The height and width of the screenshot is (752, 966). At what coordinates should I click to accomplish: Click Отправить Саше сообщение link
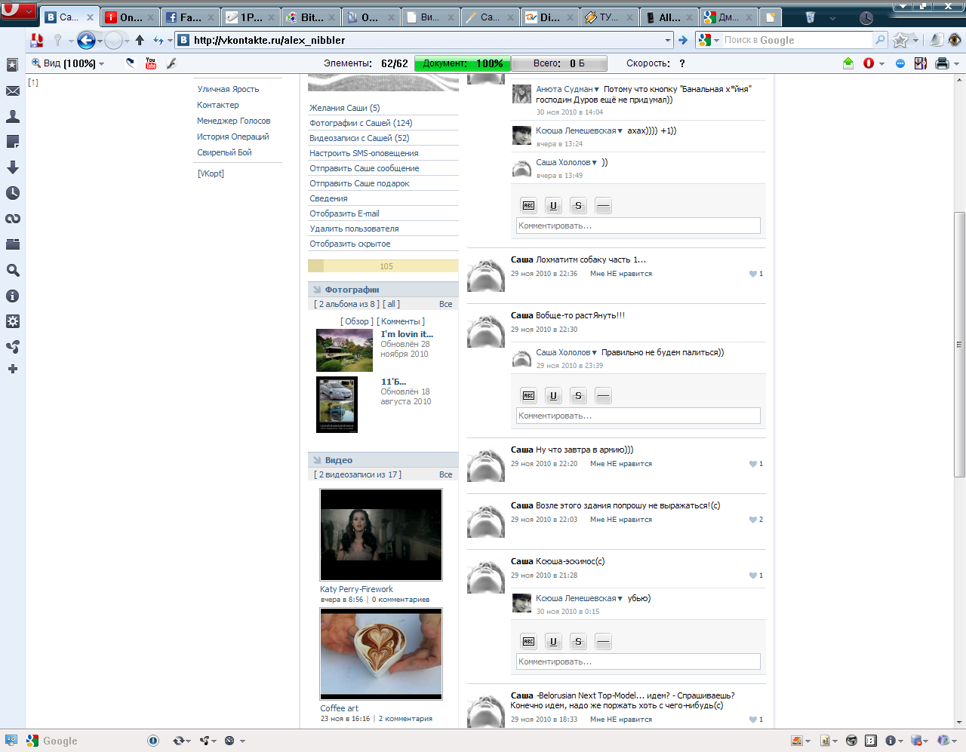(x=365, y=168)
